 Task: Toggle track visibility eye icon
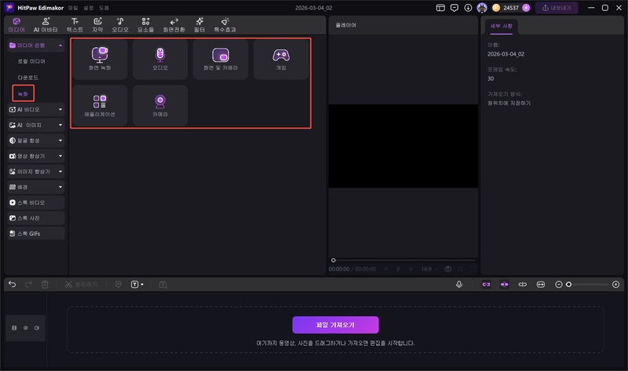pyautogui.click(x=26, y=328)
